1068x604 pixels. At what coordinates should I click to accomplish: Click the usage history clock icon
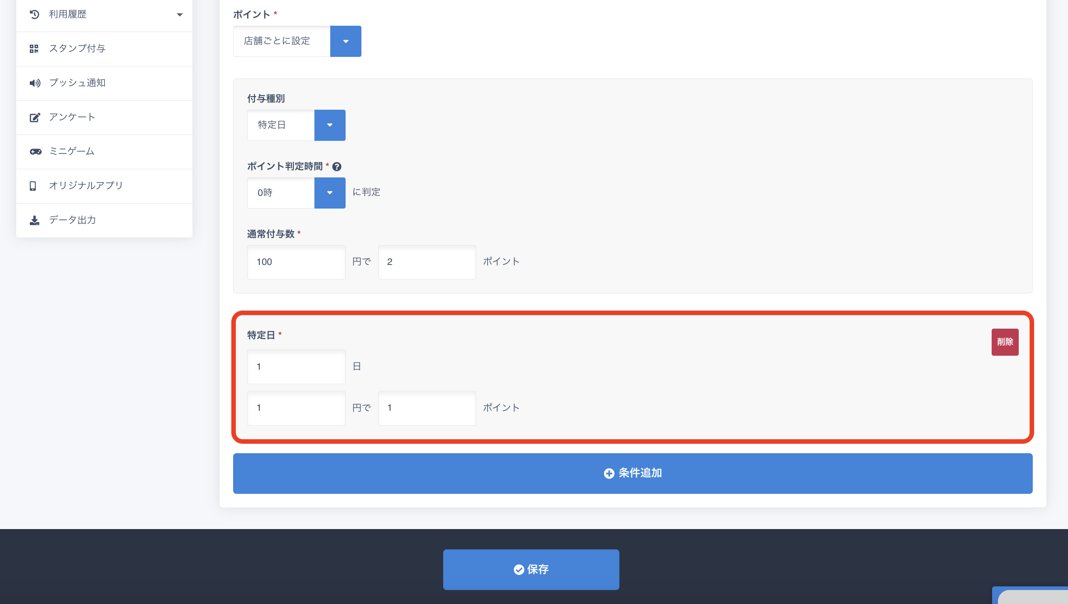[x=34, y=14]
